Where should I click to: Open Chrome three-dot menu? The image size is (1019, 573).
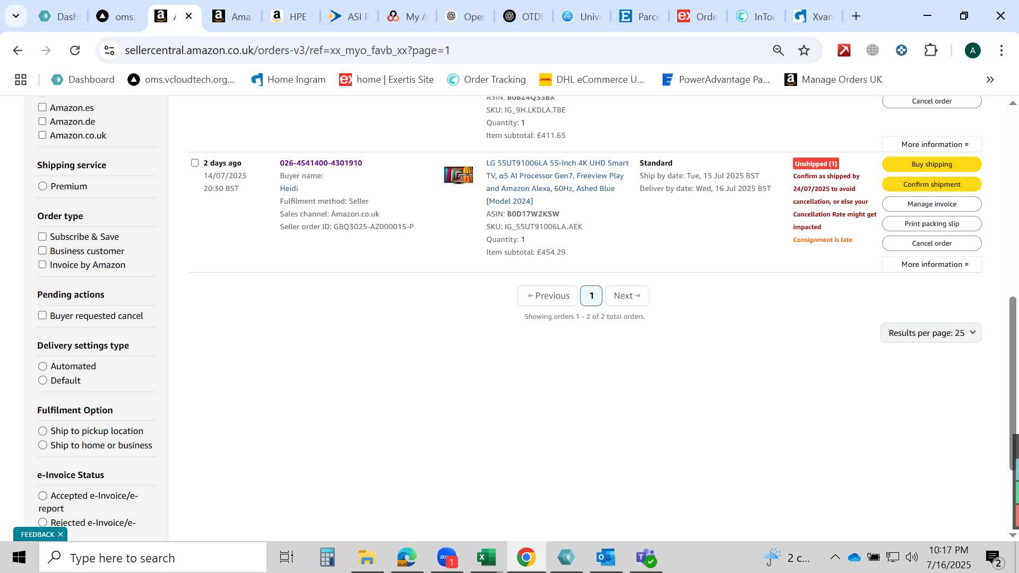(1001, 50)
